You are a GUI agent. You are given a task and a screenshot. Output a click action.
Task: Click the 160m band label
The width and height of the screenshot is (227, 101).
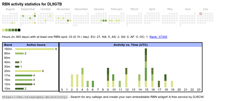8,49
